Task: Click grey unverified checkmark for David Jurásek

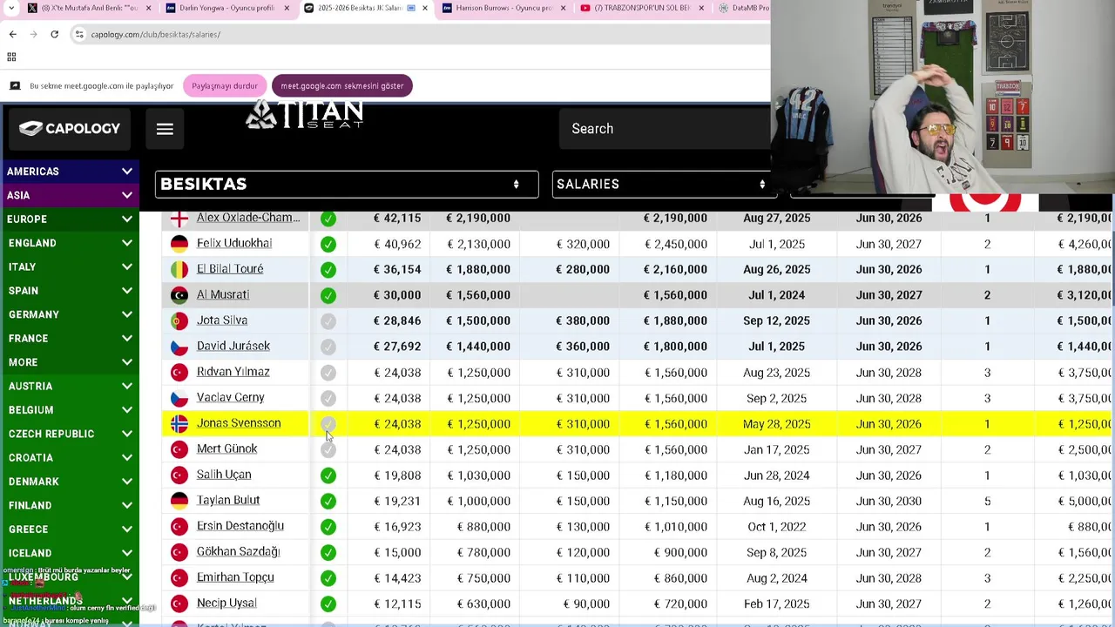Action: (328, 347)
